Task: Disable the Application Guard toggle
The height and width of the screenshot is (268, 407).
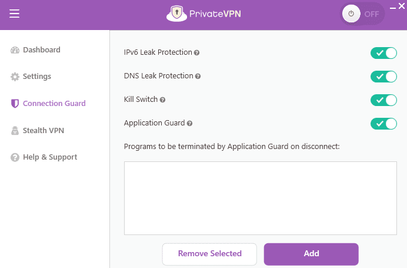Action: (384, 124)
